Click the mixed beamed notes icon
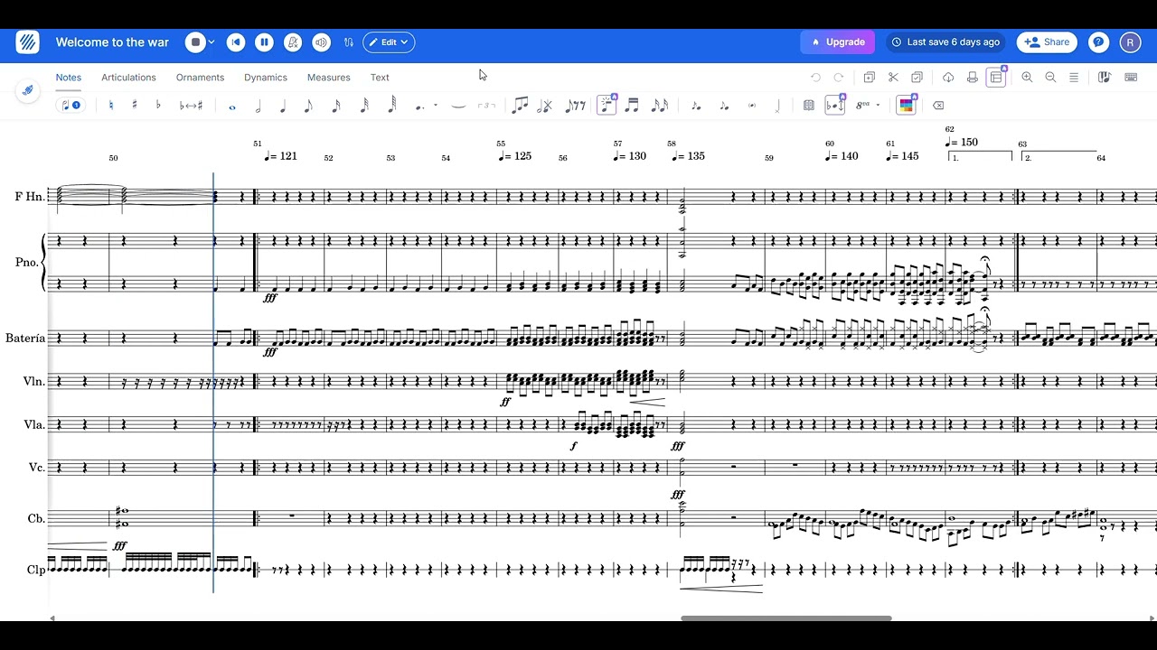This screenshot has height=650, width=1157. (660, 106)
